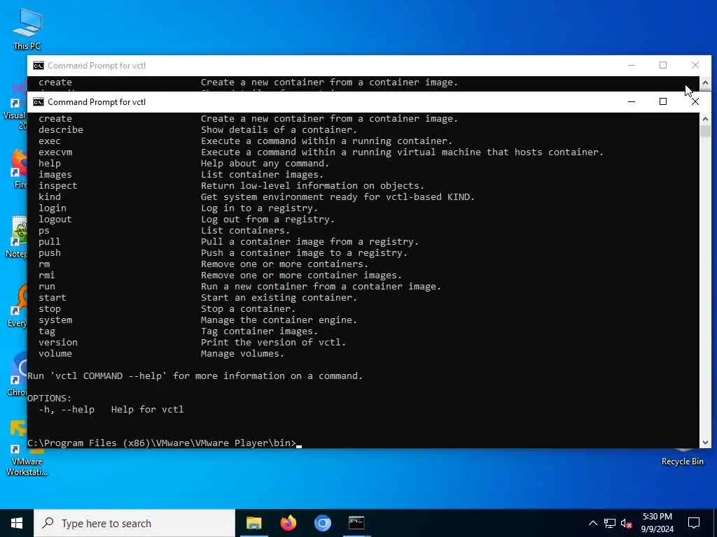
Task: Click the back Command Prompt window system icon
Action: (39, 66)
